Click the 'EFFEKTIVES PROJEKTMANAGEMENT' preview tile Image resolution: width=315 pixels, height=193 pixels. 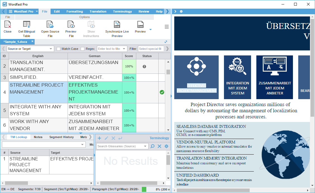(197, 77)
